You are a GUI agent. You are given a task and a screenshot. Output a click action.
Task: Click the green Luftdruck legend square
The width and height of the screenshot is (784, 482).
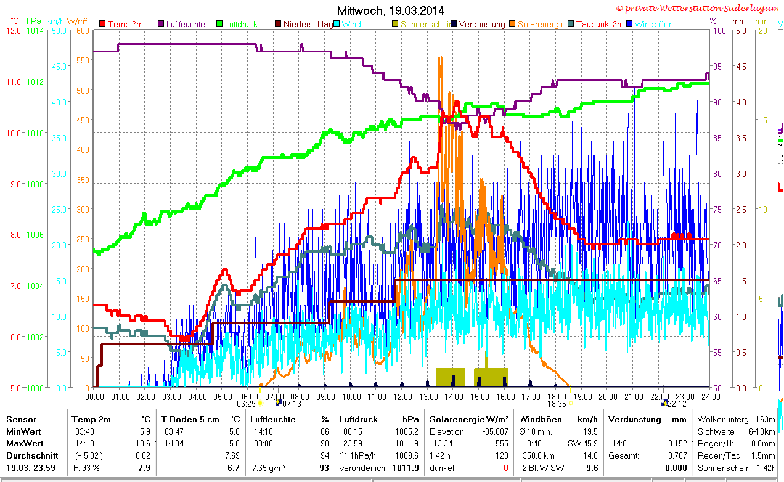pyautogui.click(x=220, y=24)
